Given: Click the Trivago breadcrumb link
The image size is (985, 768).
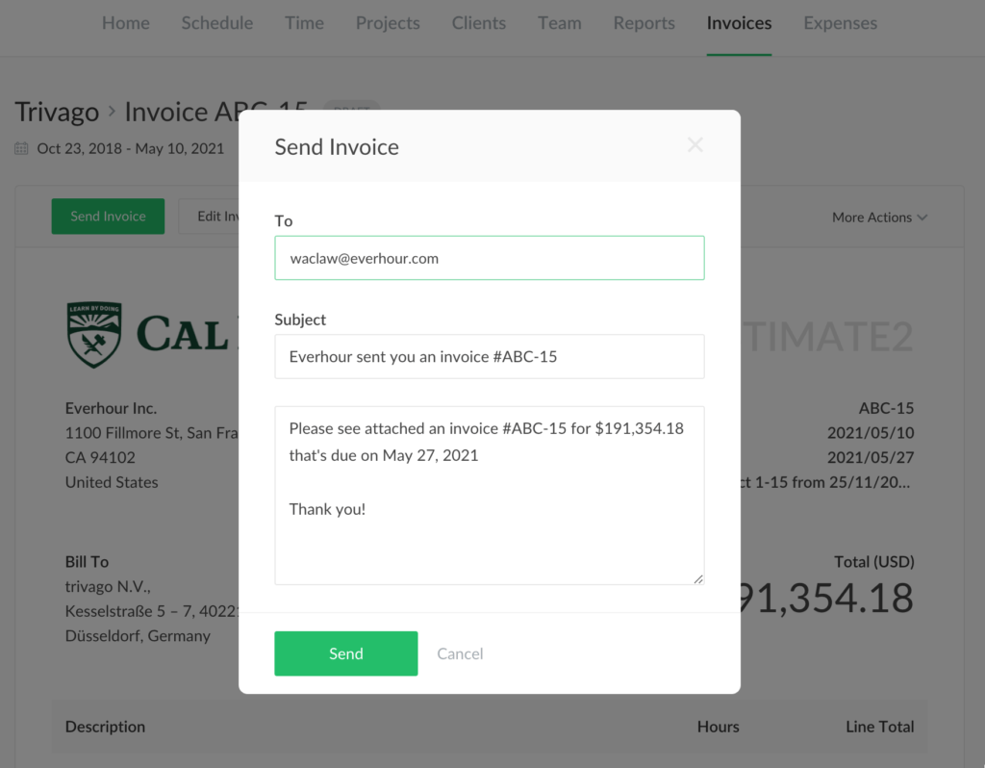Looking at the screenshot, I should (57, 112).
